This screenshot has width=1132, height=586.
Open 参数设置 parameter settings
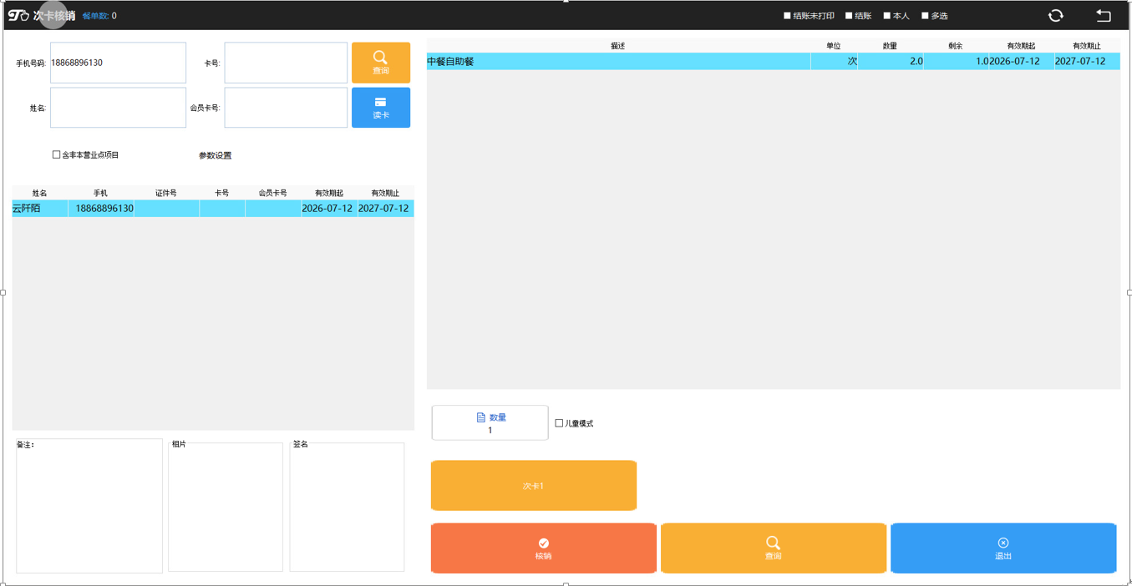point(216,155)
